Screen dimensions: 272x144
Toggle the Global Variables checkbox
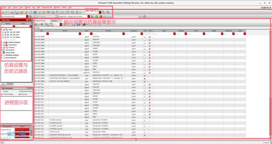tap(4, 42)
